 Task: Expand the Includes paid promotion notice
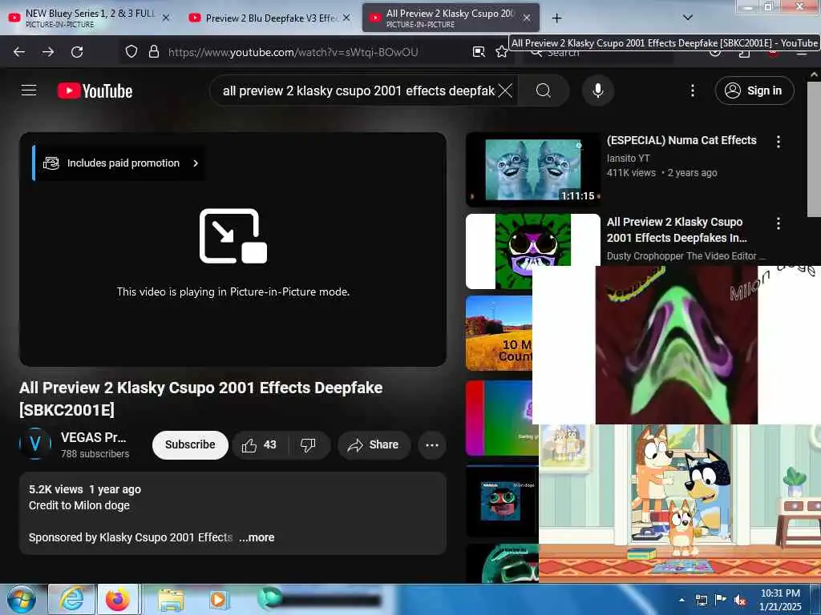click(119, 163)
